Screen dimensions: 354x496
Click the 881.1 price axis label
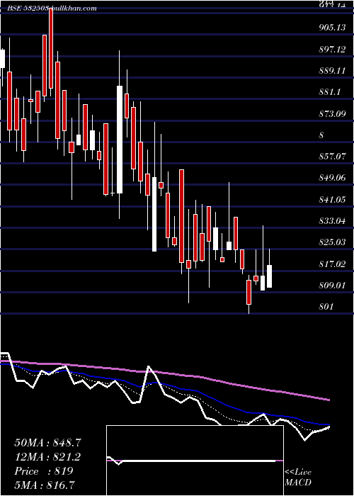(x=330, y=92)
